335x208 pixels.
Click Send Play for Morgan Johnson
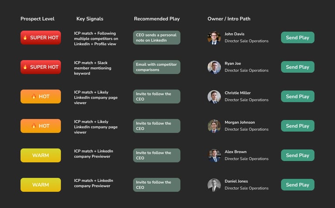297,126
